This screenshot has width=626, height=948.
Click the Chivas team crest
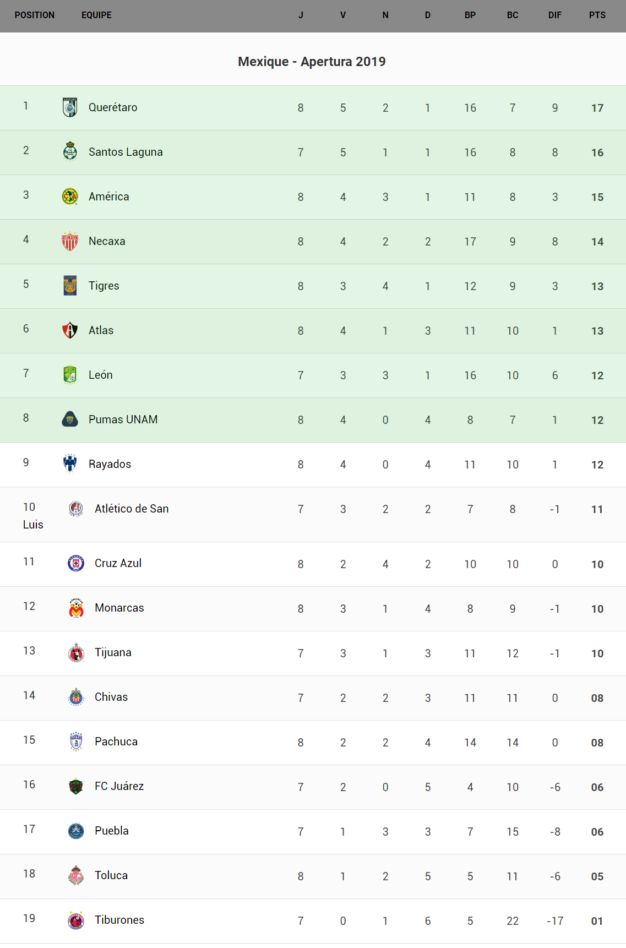tap(76, 697)
